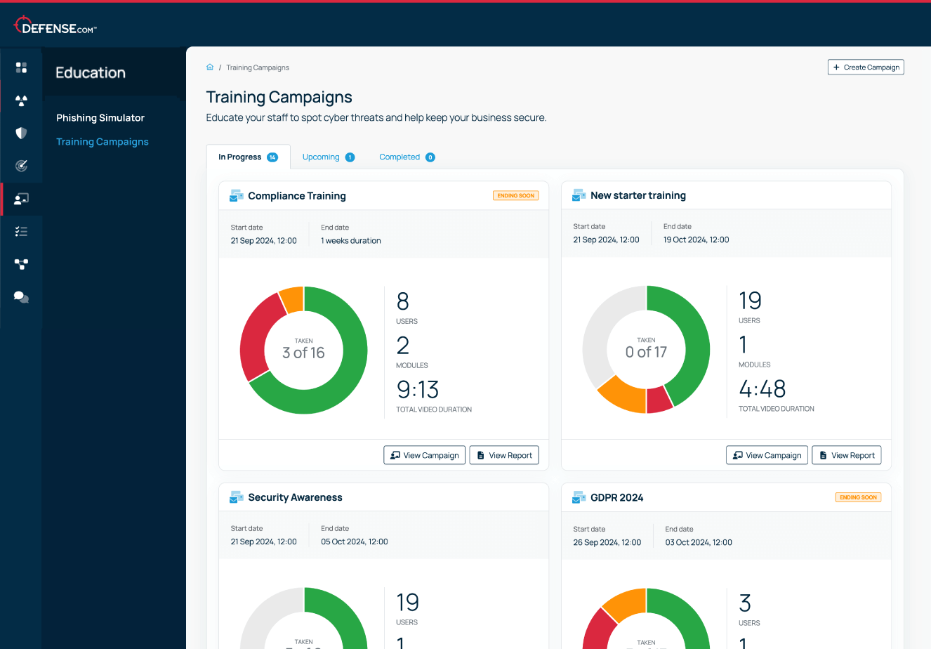This screenshot has height=649, width=931.
Task: Open the shield icon in sidebar
Action: click(x=21, y=133)
